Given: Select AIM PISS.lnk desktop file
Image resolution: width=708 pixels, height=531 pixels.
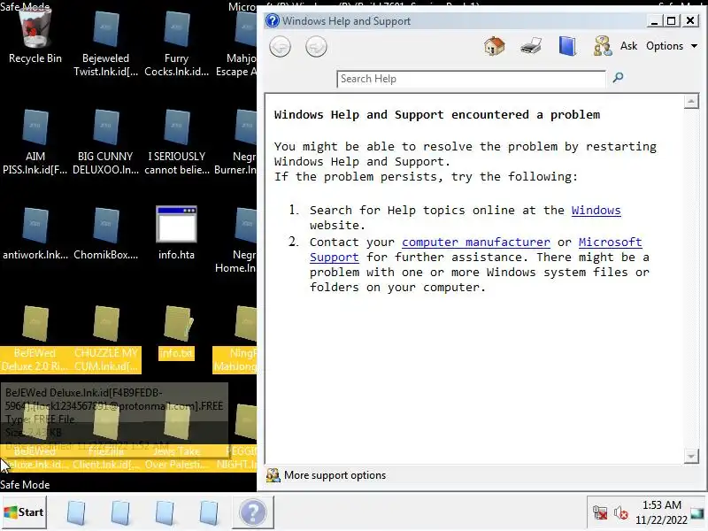Looking at the screenshot, I should tap(35, 142).
